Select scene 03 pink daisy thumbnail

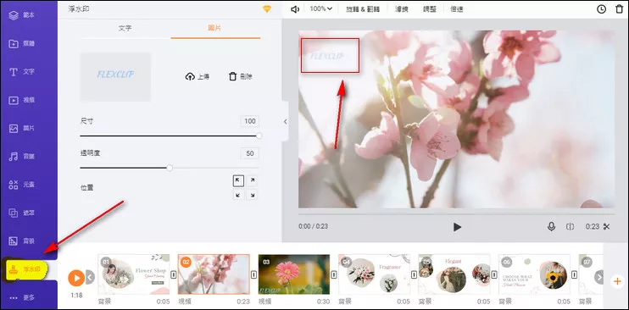[x=294, y=274]
